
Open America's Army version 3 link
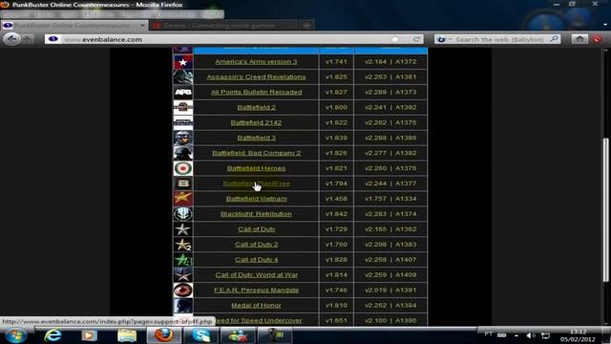click(x=256, y=61)
